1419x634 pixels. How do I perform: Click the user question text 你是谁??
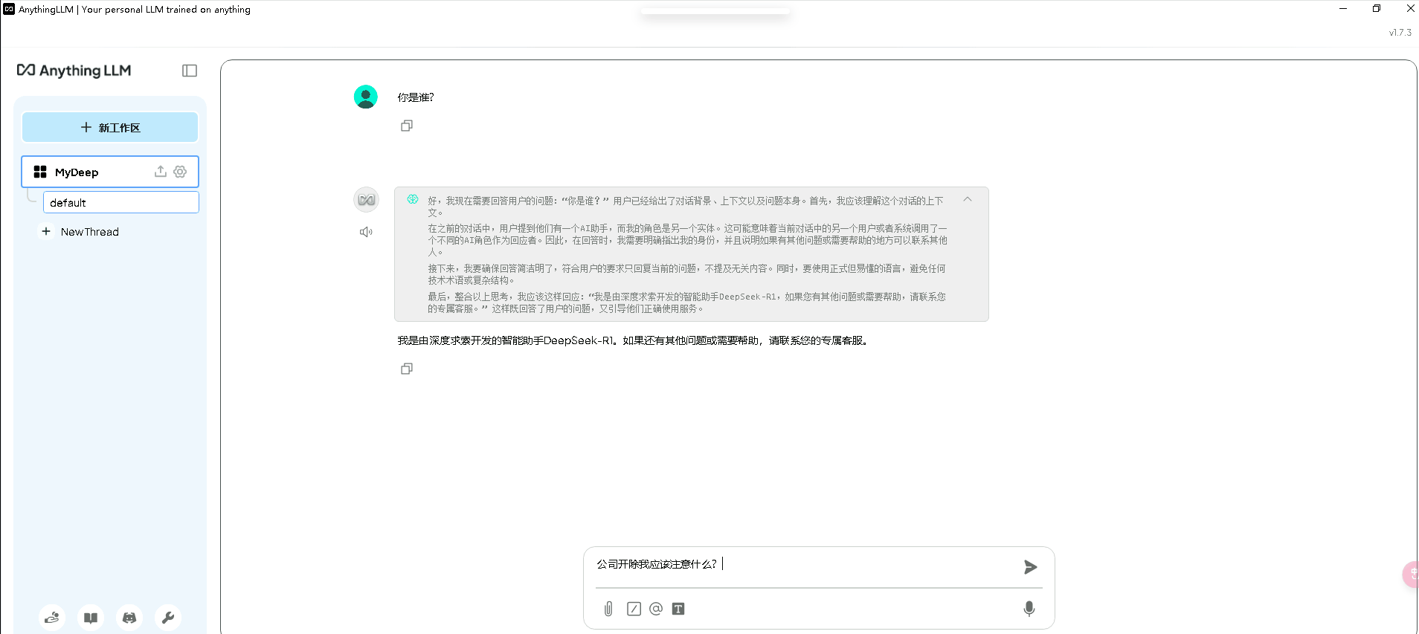415,97
